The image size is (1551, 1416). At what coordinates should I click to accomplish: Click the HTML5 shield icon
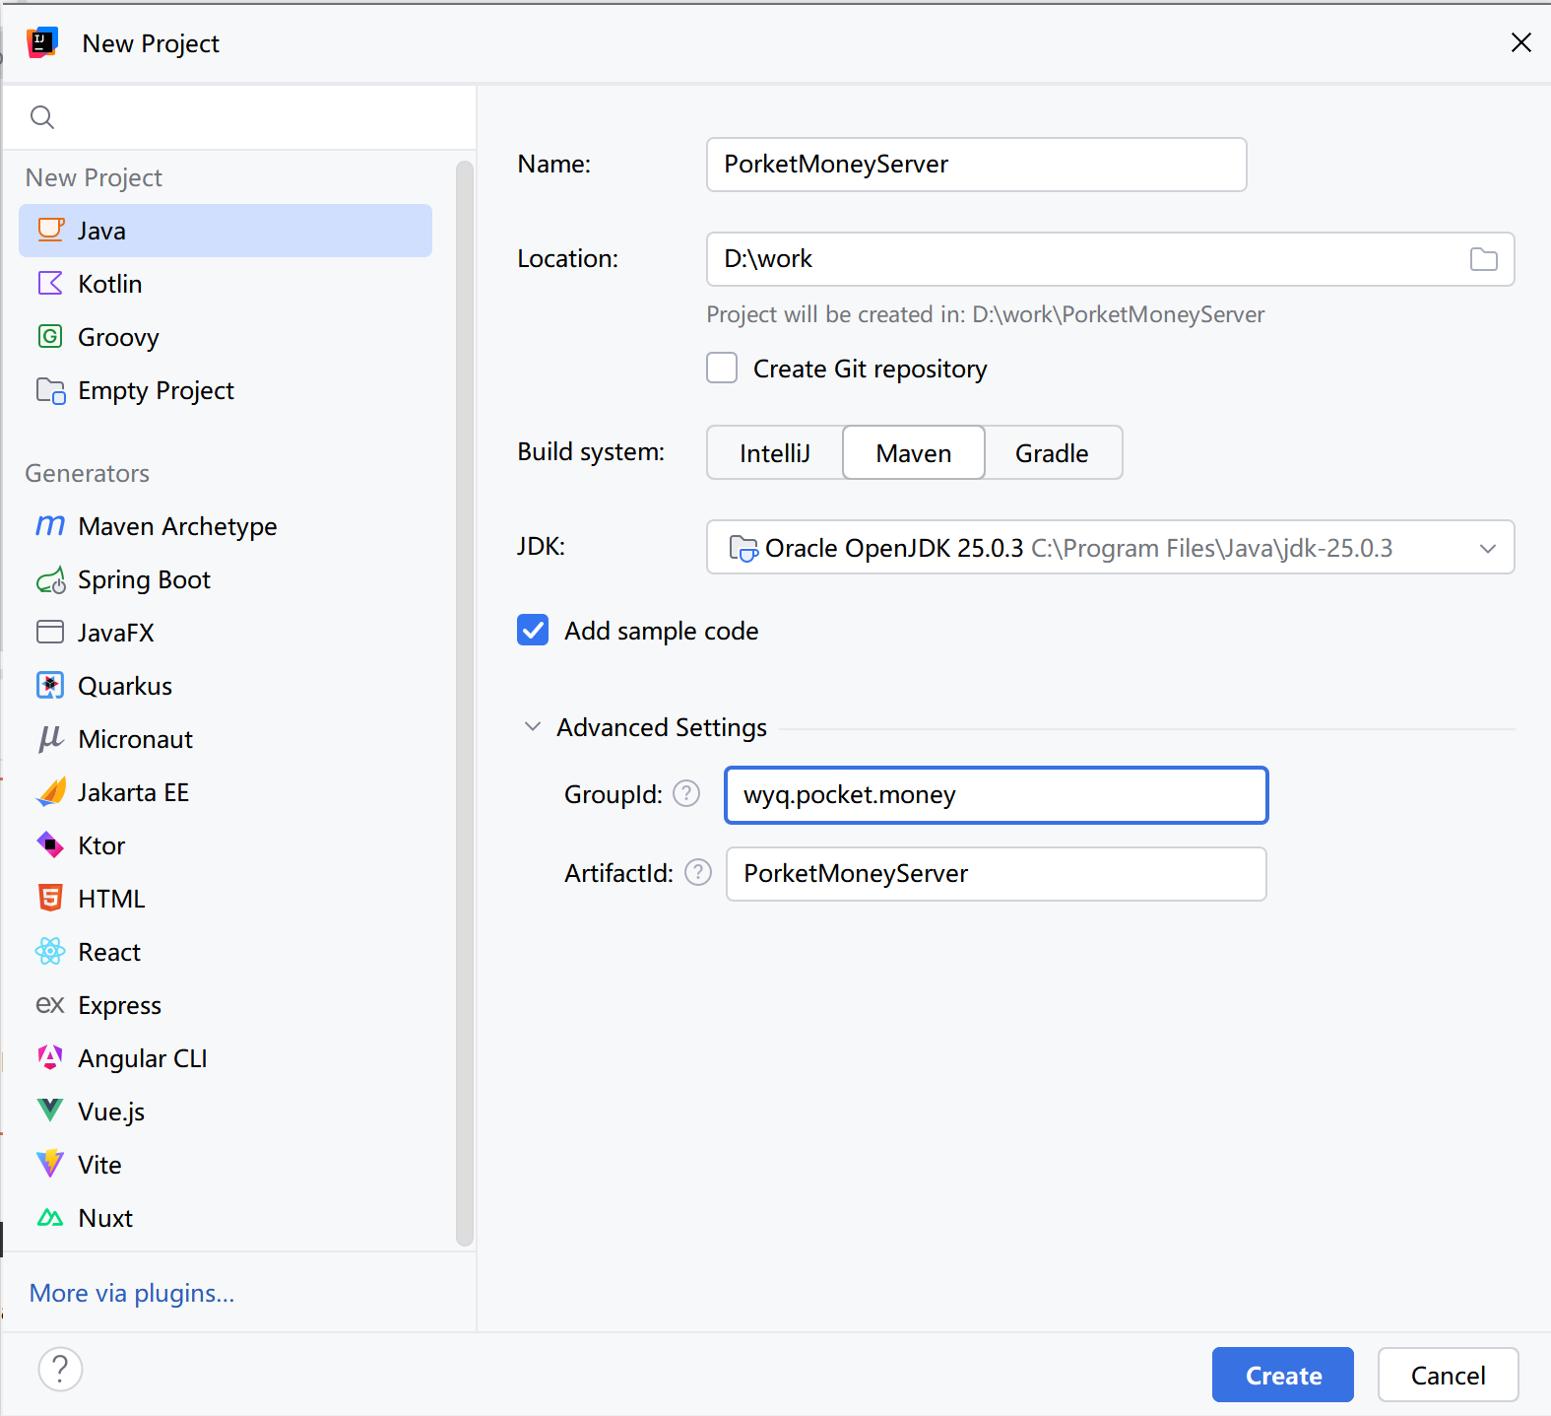point(50,898)
